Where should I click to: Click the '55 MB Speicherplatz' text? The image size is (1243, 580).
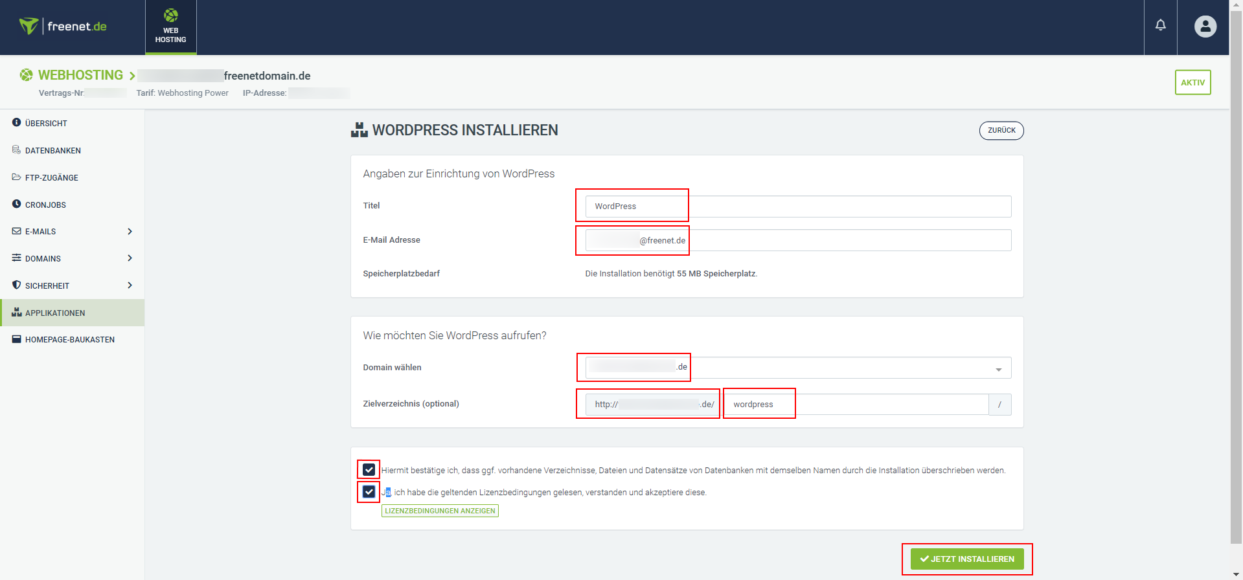716,274
